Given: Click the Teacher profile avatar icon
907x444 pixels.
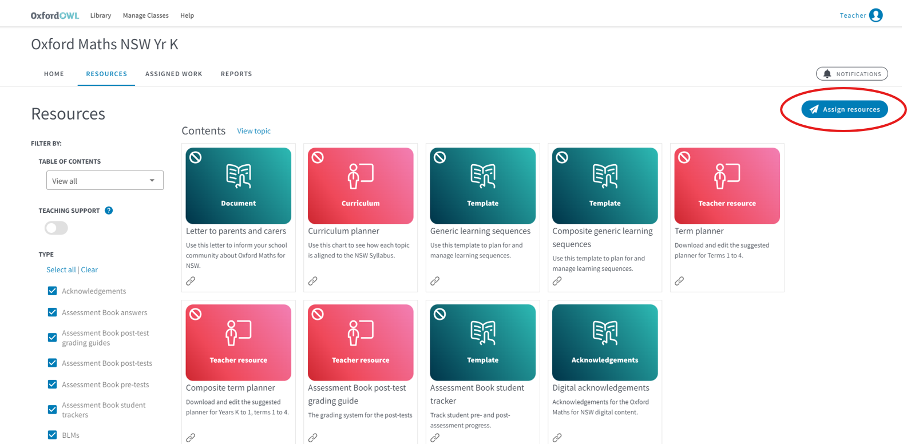Looking at the screenshot, I should (876, 15).
